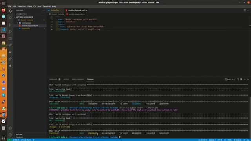Open the Accounts menu icon
The width and height of the screenshot is (251, 141).
click(10, 128)
